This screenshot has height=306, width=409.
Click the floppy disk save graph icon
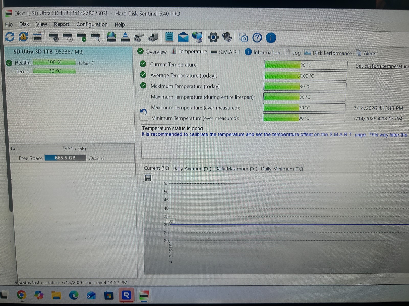[x=148, y=178]
